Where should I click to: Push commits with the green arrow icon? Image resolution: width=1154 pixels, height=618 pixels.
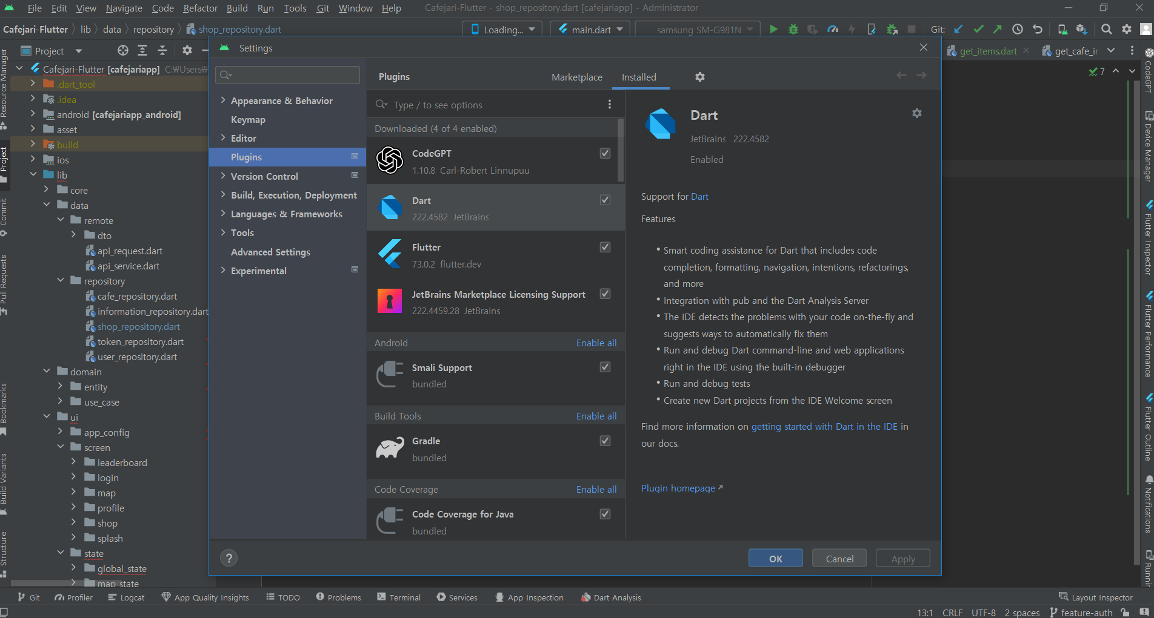998,29
